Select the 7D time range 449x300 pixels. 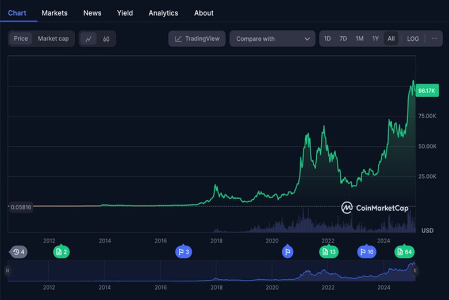click(x=343, y=39)
